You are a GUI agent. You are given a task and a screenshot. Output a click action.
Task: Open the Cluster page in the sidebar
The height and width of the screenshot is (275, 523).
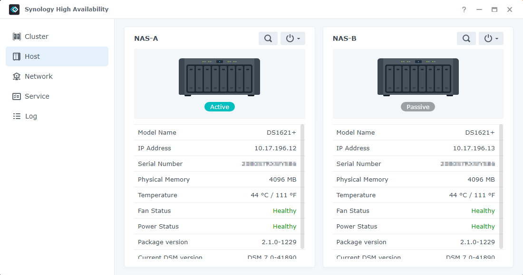(37, 36)
